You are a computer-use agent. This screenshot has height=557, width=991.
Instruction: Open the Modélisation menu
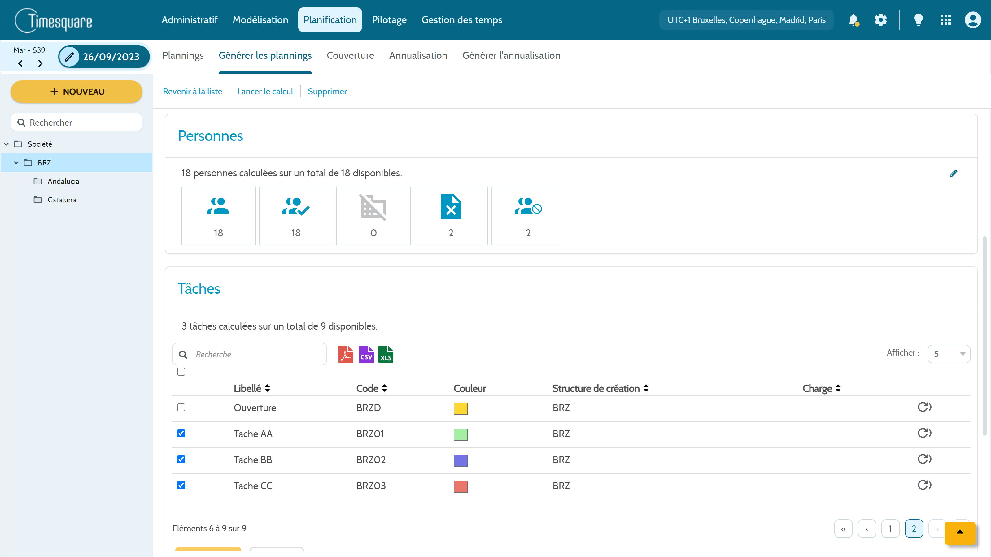pos(260,20)
